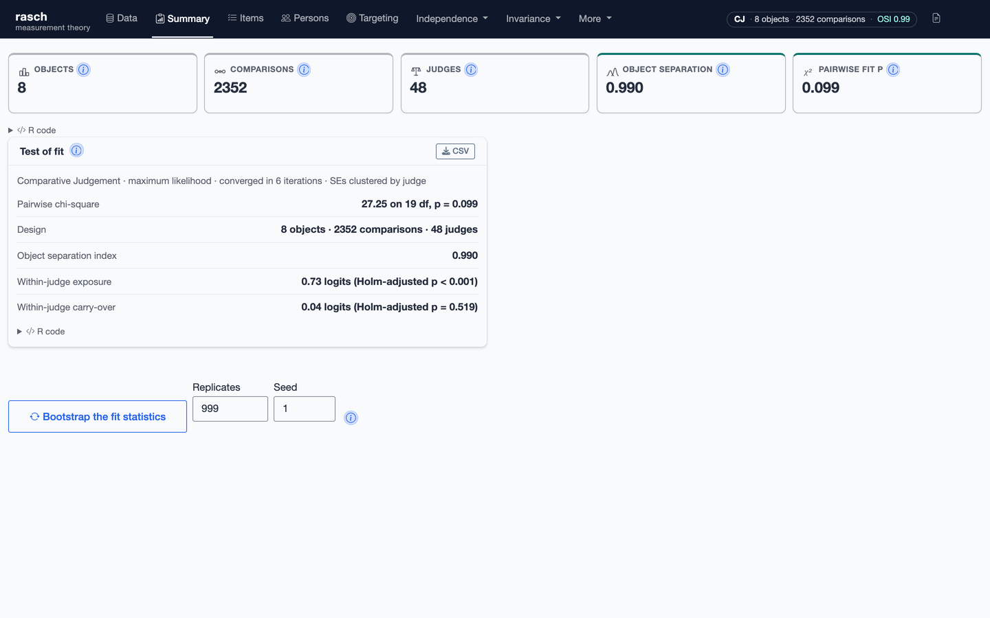Click the Design row value text
The height and width of the screenshot is (618, 990).
tap(379, 229)
